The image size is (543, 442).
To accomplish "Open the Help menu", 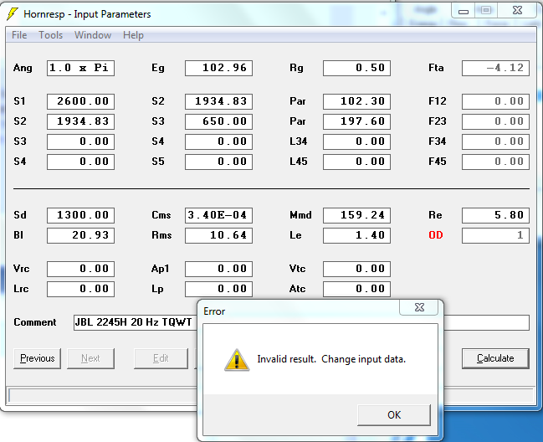I will coord(133,35).
